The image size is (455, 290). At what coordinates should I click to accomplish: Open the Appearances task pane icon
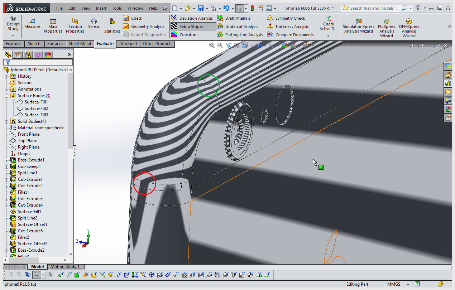448,109
